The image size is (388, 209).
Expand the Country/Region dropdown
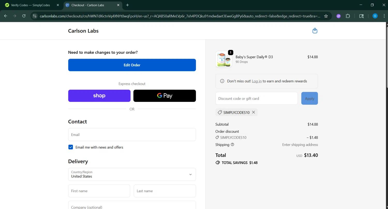pyautogui.click(x=132, y=174)
